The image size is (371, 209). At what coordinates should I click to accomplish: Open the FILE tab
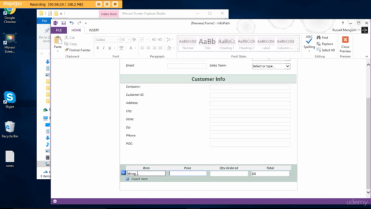click(59, 30)
